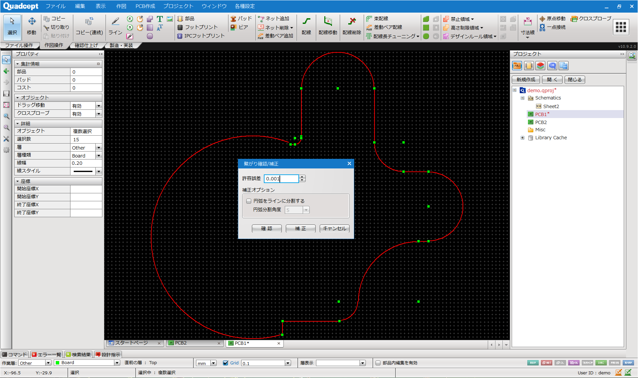638x378 pixels.
Task: Select the 移動 (move) tool
Action: pos(32,26)
